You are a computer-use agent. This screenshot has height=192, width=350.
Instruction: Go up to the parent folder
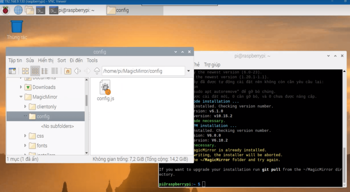click(x=97, y=71)
